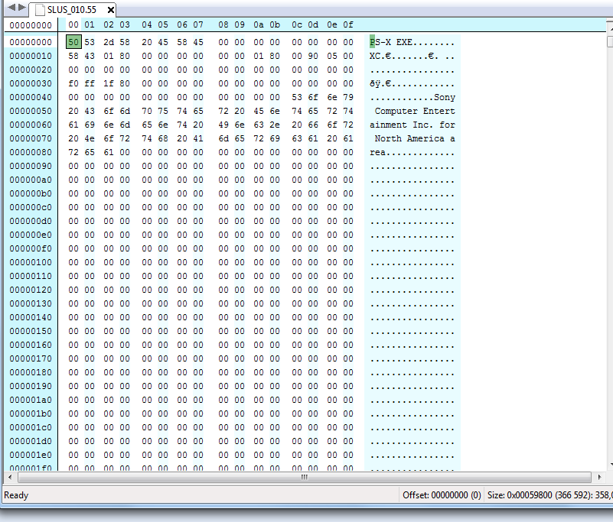Viewport: 613px width, 522px height.
Task: Click the file Size status entry
Action: [549, 495]
